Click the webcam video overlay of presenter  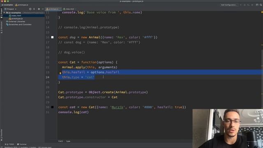(228, 128)
